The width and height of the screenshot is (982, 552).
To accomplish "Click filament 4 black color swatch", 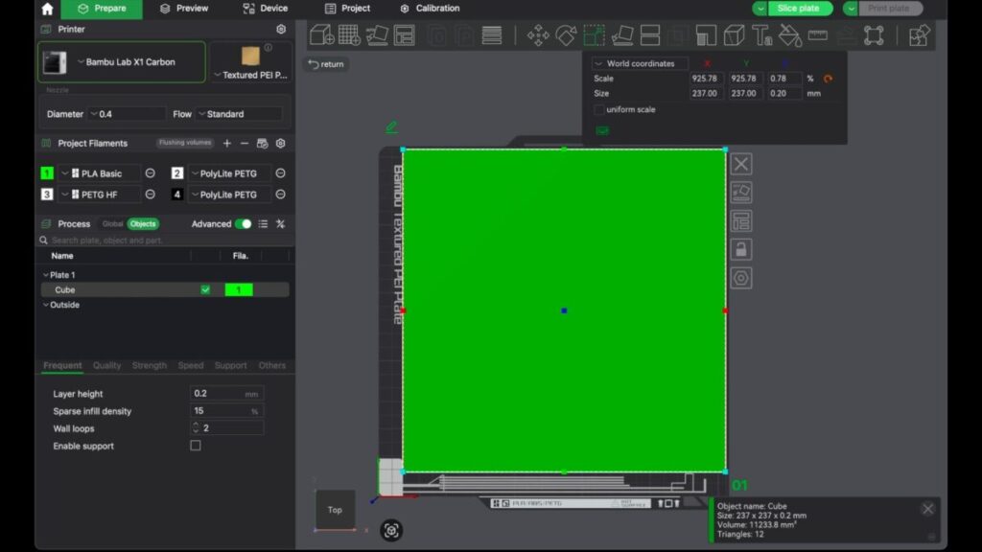I will point(177,195).
